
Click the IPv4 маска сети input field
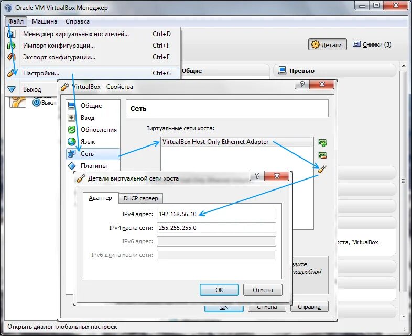tap(216, 228)
